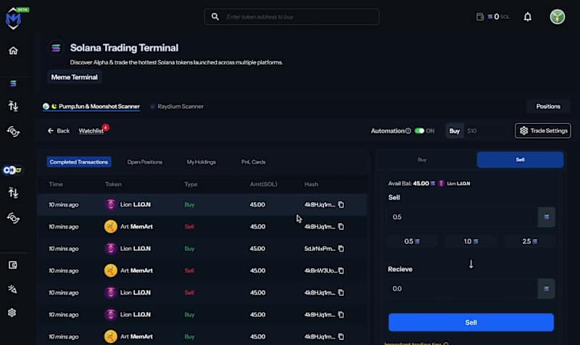Screen dimensions: 580x345
Task: Open the Watchlist link
Action: (91, 131)
